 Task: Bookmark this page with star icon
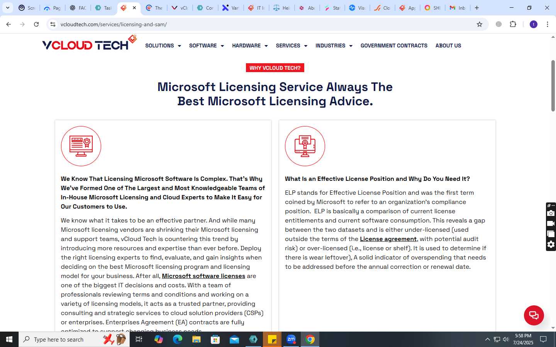pyautogui.click(x=480, y=24)
